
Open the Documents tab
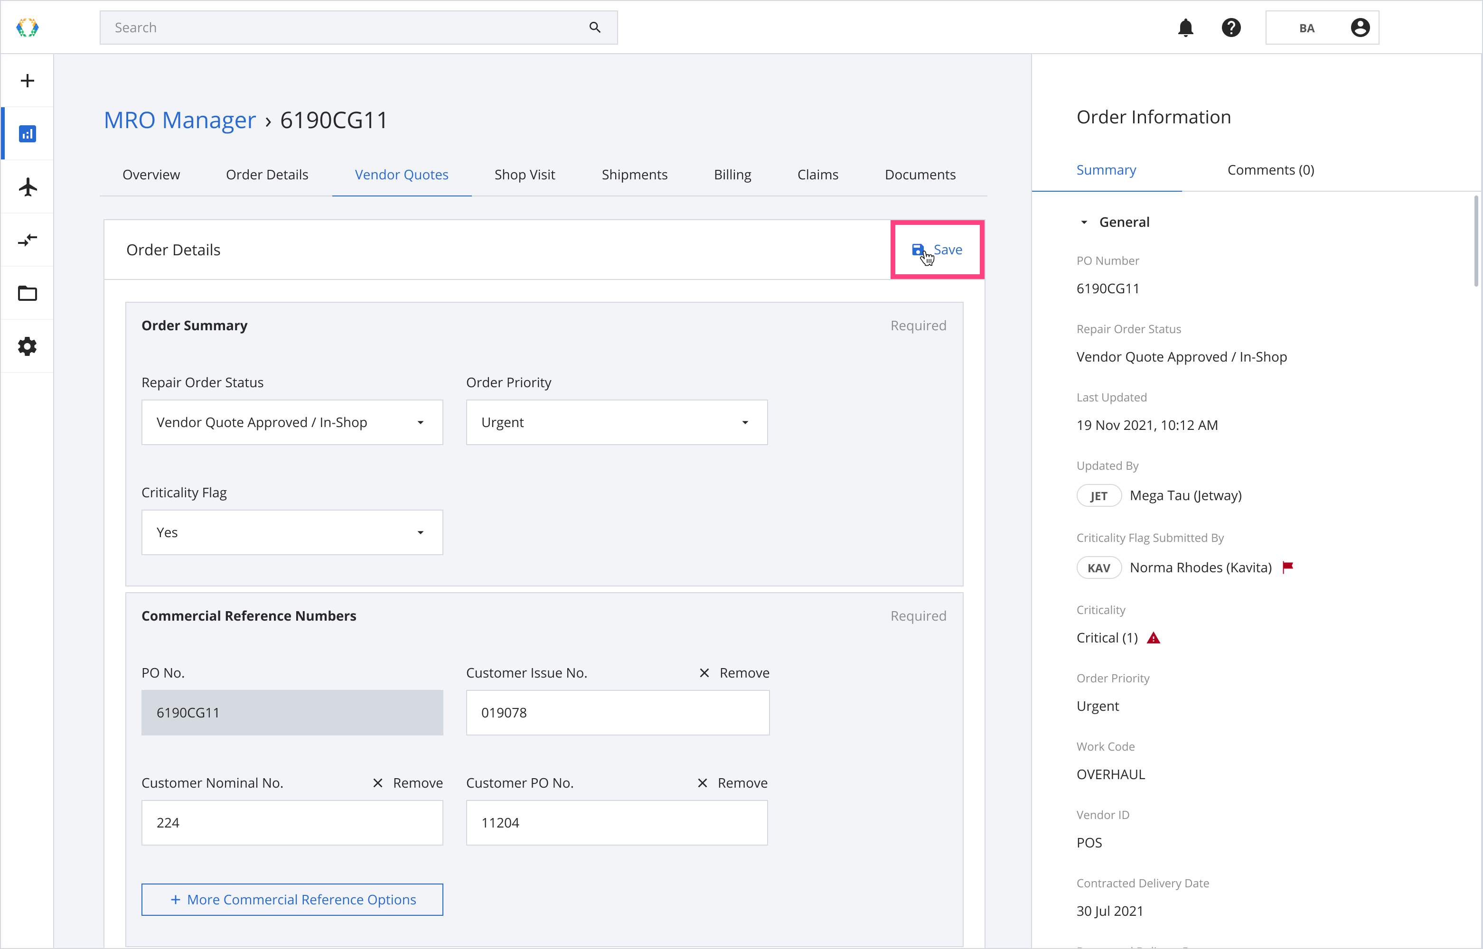[920, 175]
